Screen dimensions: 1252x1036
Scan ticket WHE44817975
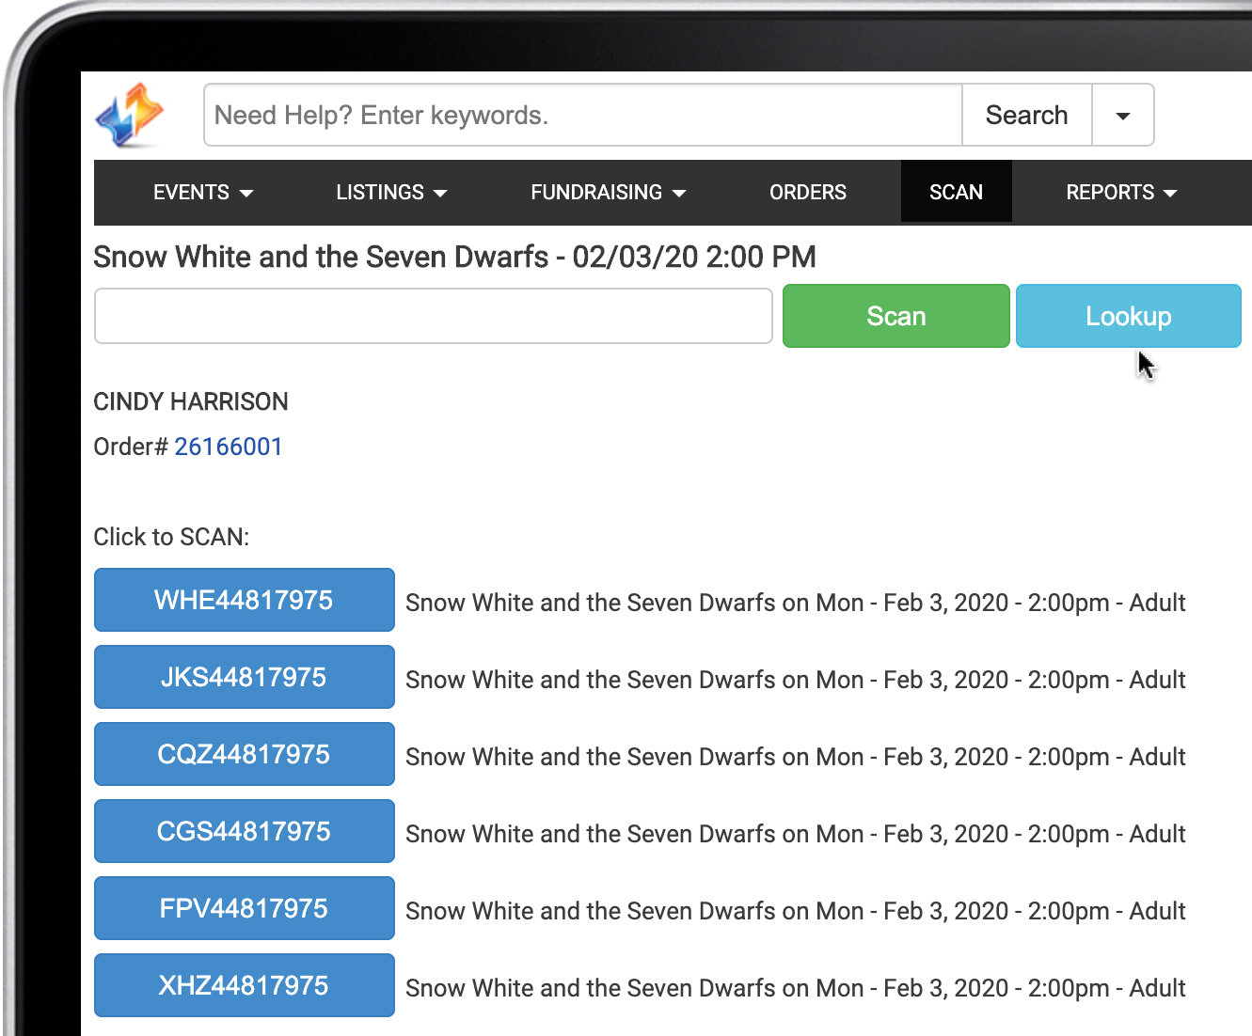(x=245, y=600)
